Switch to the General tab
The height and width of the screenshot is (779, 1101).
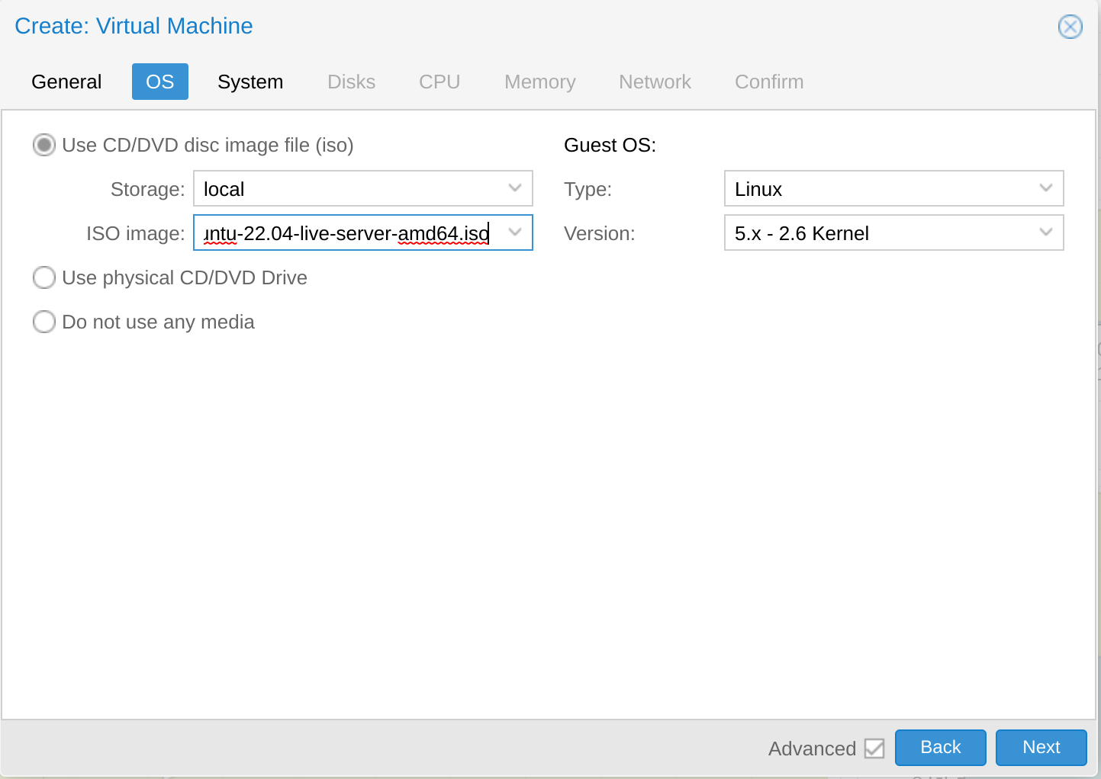(x=66, y=82)
